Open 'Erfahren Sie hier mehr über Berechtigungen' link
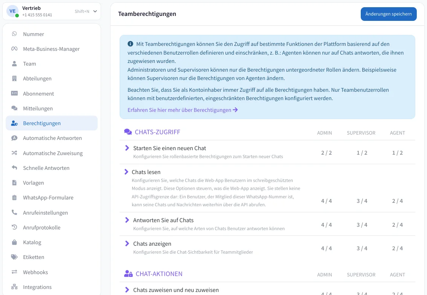The image size is (427, 295). click(x=182, y=110)
